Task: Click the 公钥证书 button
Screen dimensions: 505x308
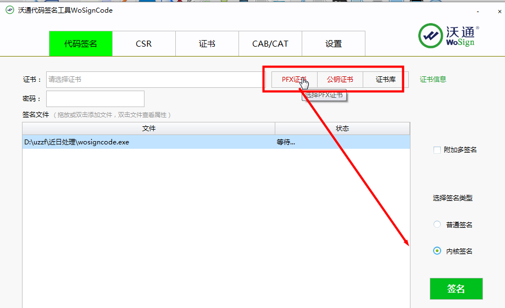Action: point(340,80)
